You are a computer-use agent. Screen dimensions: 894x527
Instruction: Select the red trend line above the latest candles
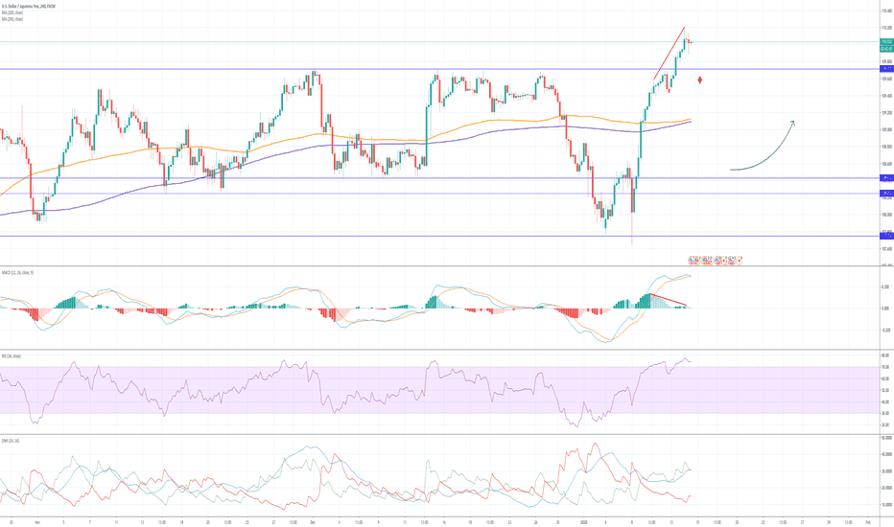[669, 53]
